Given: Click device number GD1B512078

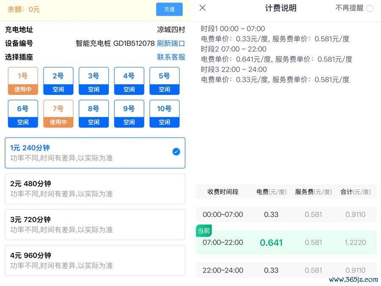Looking at the screenshot, I should [x=134, y=43].
